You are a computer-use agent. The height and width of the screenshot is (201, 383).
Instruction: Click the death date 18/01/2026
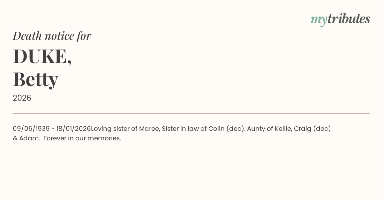[74, 129]
